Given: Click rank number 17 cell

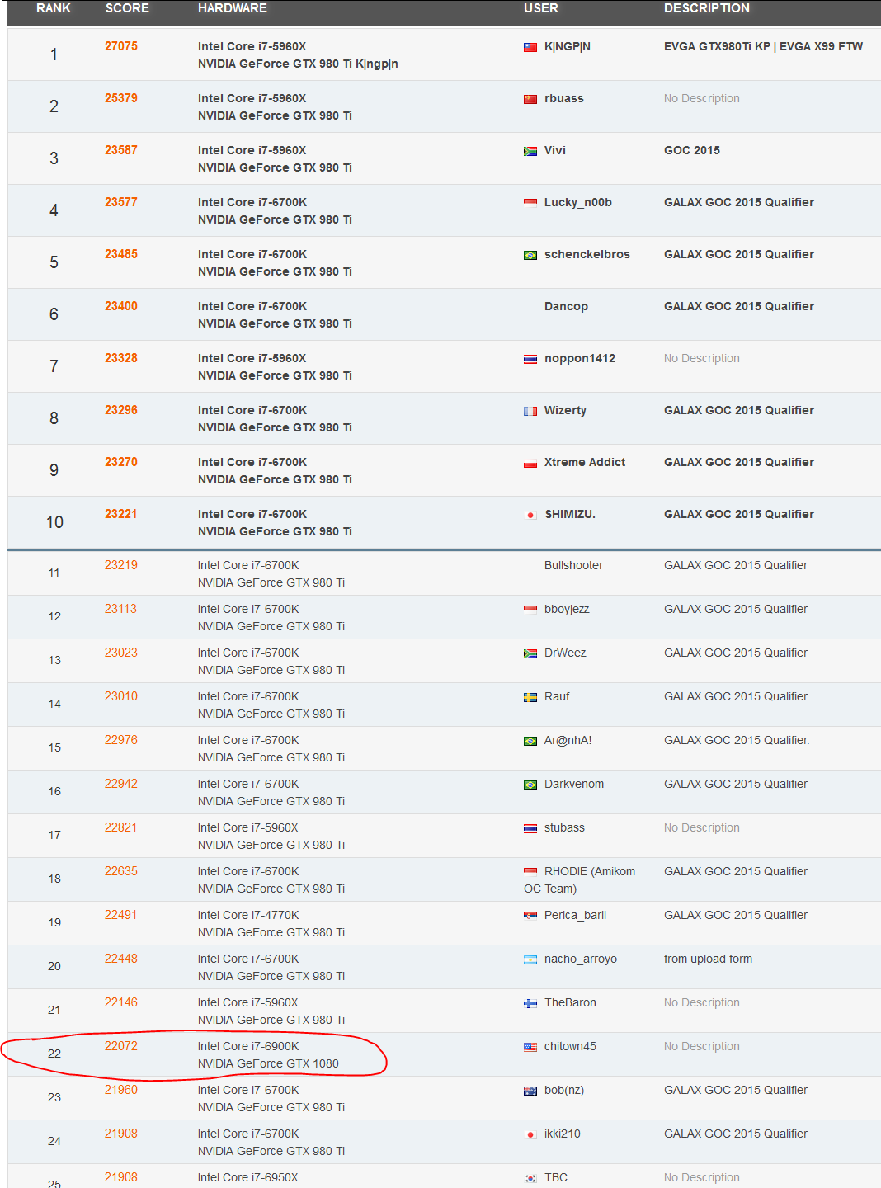Looking at the screenshot, I should click(54, 835).
